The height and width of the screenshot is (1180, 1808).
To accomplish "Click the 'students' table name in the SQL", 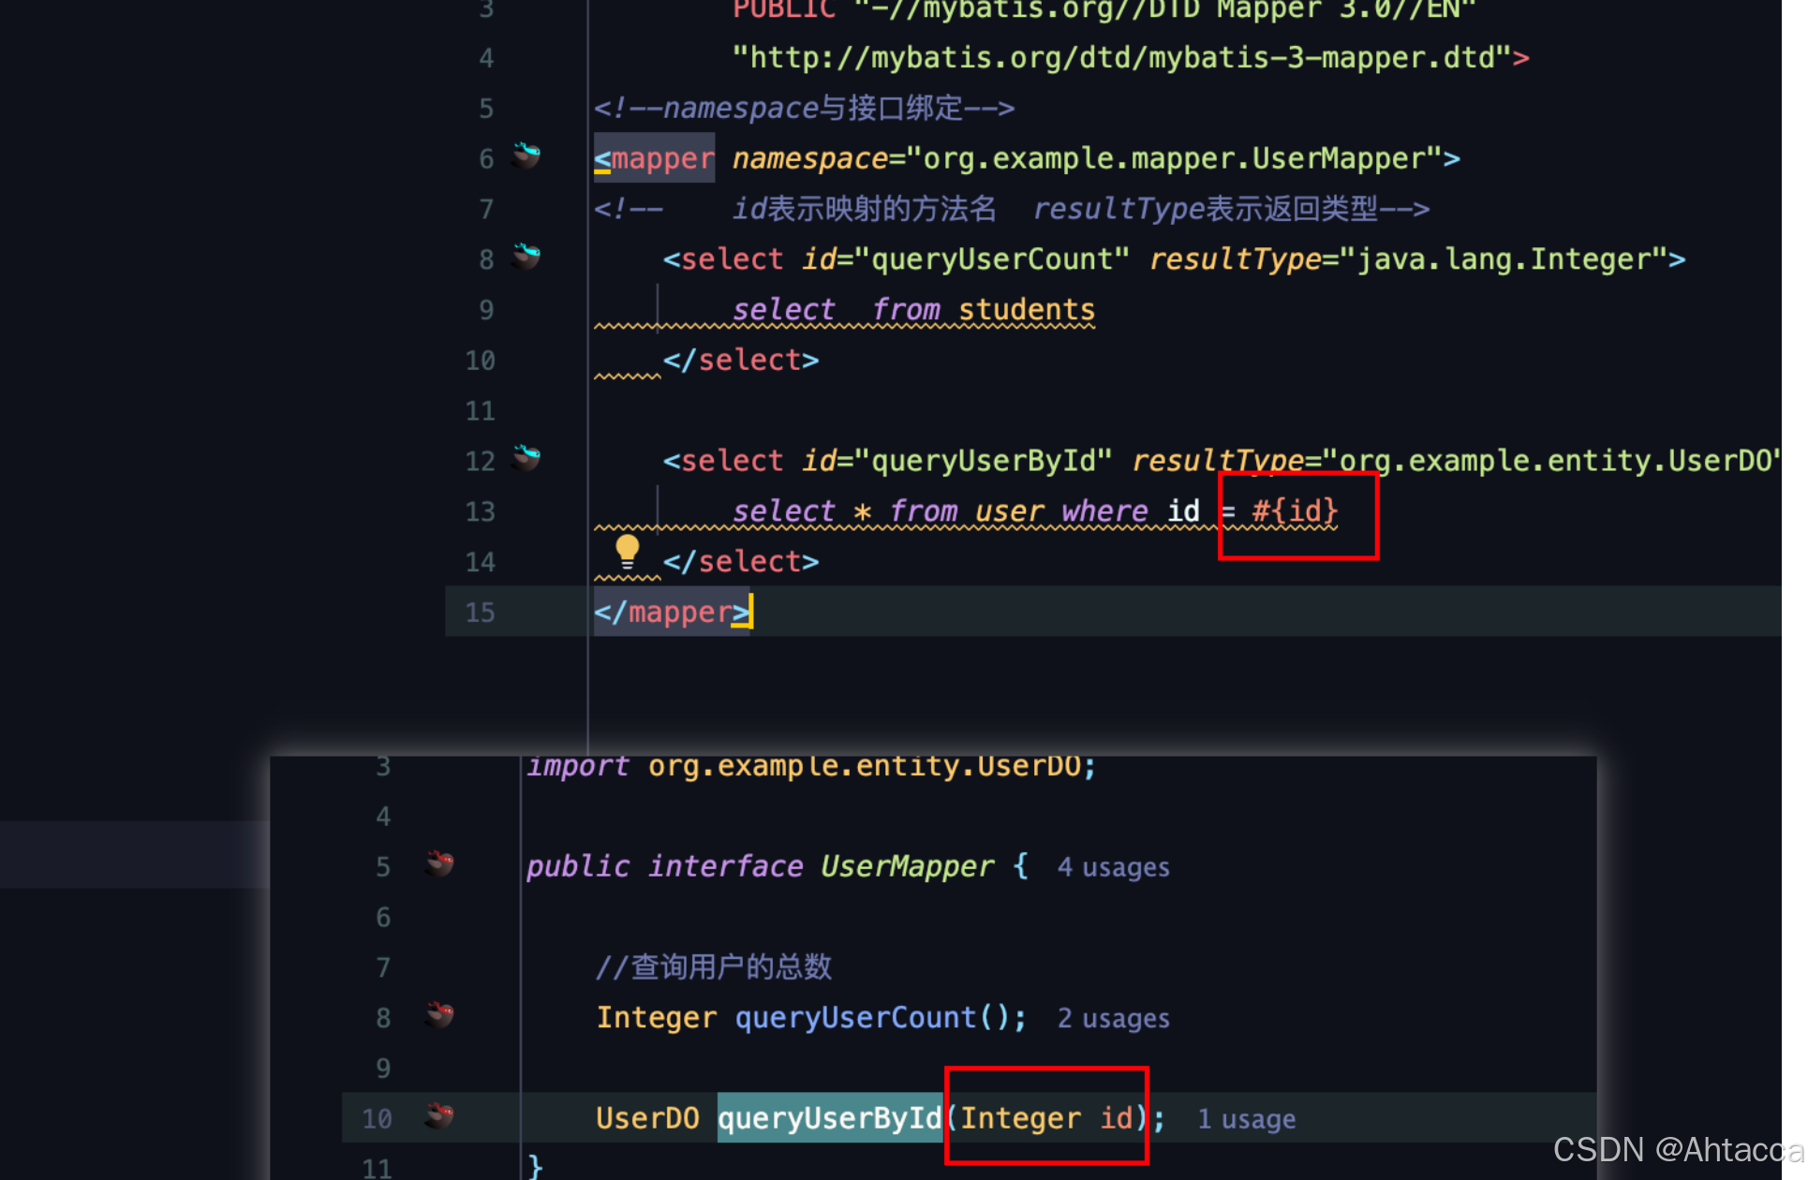I will coord(1026,310).
